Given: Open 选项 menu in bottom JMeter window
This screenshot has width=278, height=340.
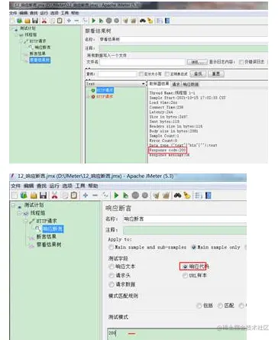Looking at the screenshot, I should tap(67, 186).
